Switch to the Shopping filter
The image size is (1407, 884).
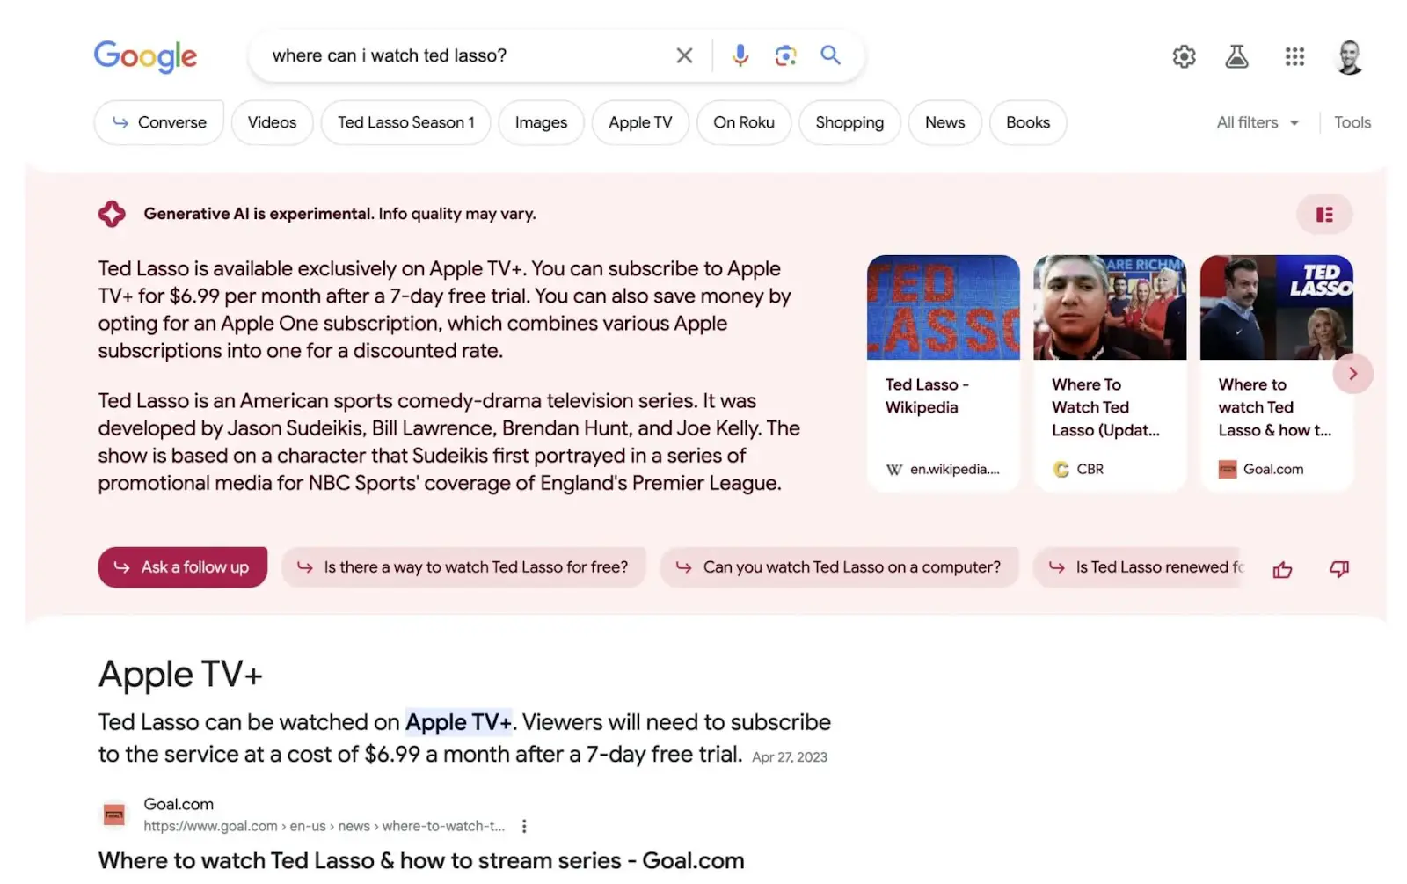click(x=849, y=123)
